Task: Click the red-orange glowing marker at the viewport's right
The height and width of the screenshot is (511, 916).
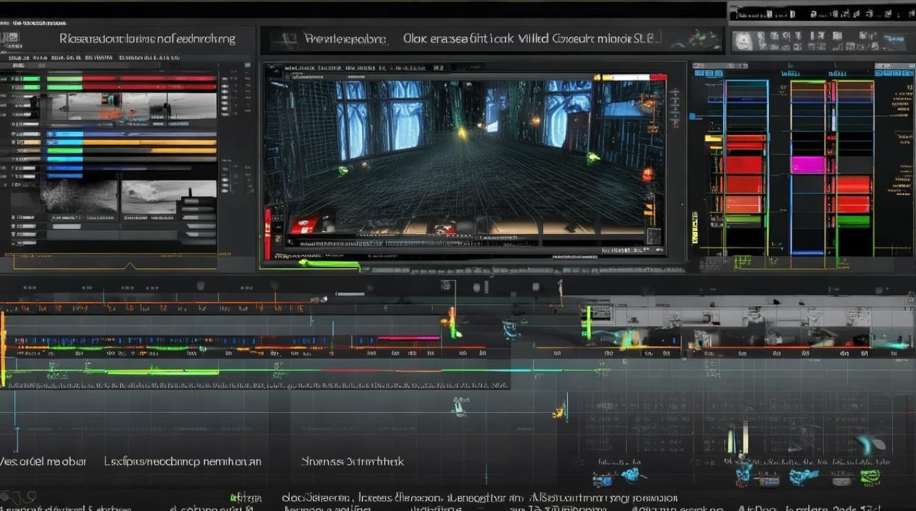Action: 647,174
